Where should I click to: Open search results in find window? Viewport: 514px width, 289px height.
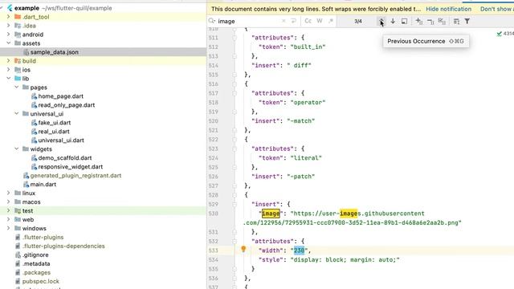[404, 21]
